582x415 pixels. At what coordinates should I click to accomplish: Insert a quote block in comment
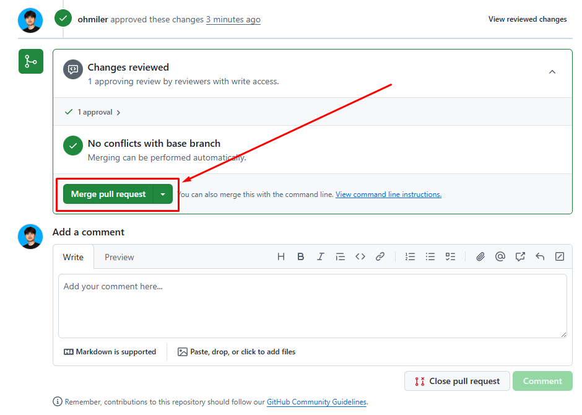click(340, 256)
